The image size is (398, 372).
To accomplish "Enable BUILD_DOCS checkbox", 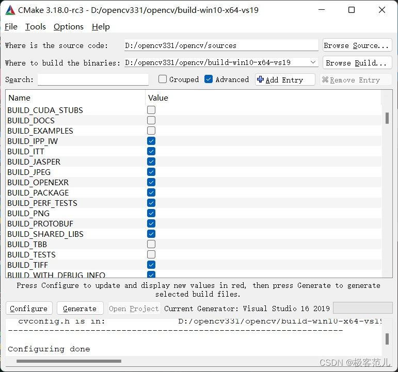I will [151, 120].
